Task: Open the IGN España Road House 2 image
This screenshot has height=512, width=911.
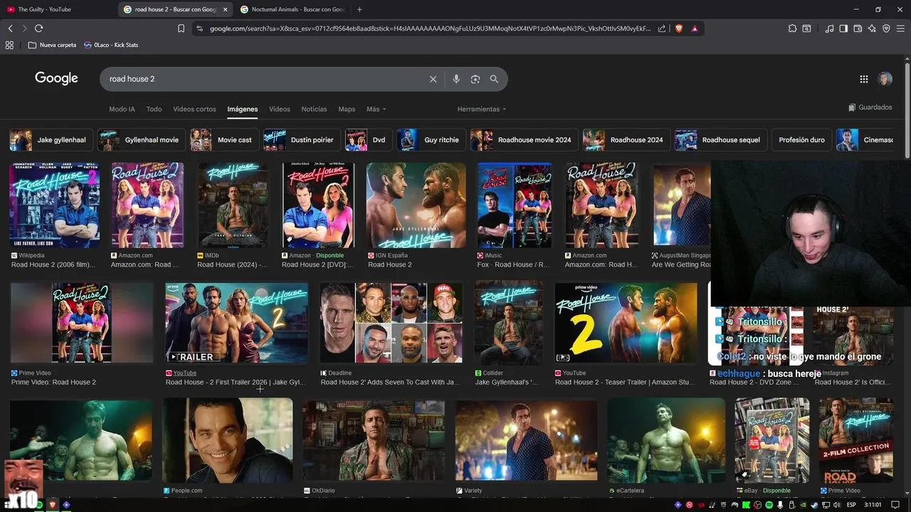Action: 416,205
